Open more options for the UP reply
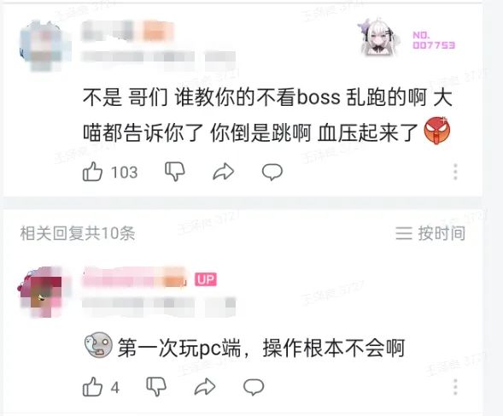The image size is (503, 416). pos(455,387)
